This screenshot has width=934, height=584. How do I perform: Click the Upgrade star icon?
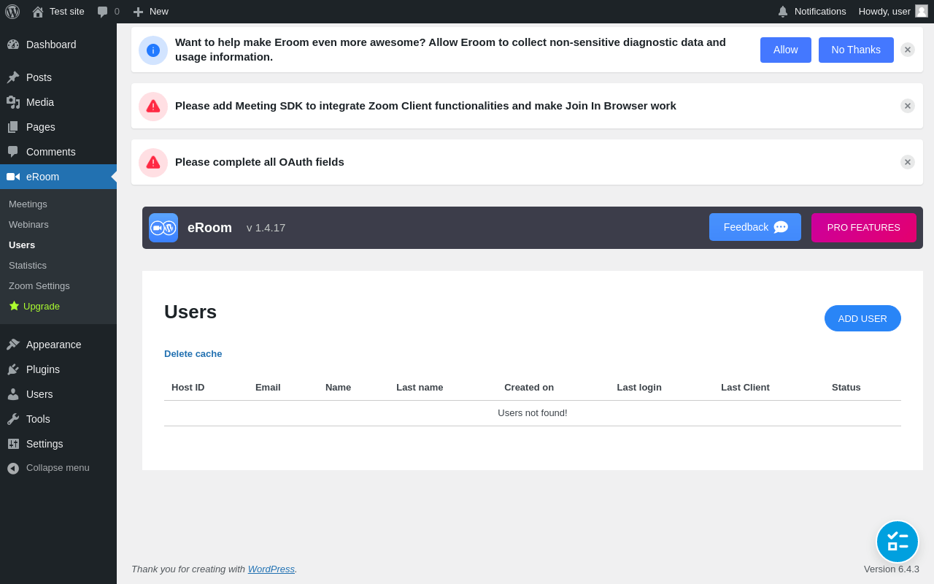(x=14, y=306)
